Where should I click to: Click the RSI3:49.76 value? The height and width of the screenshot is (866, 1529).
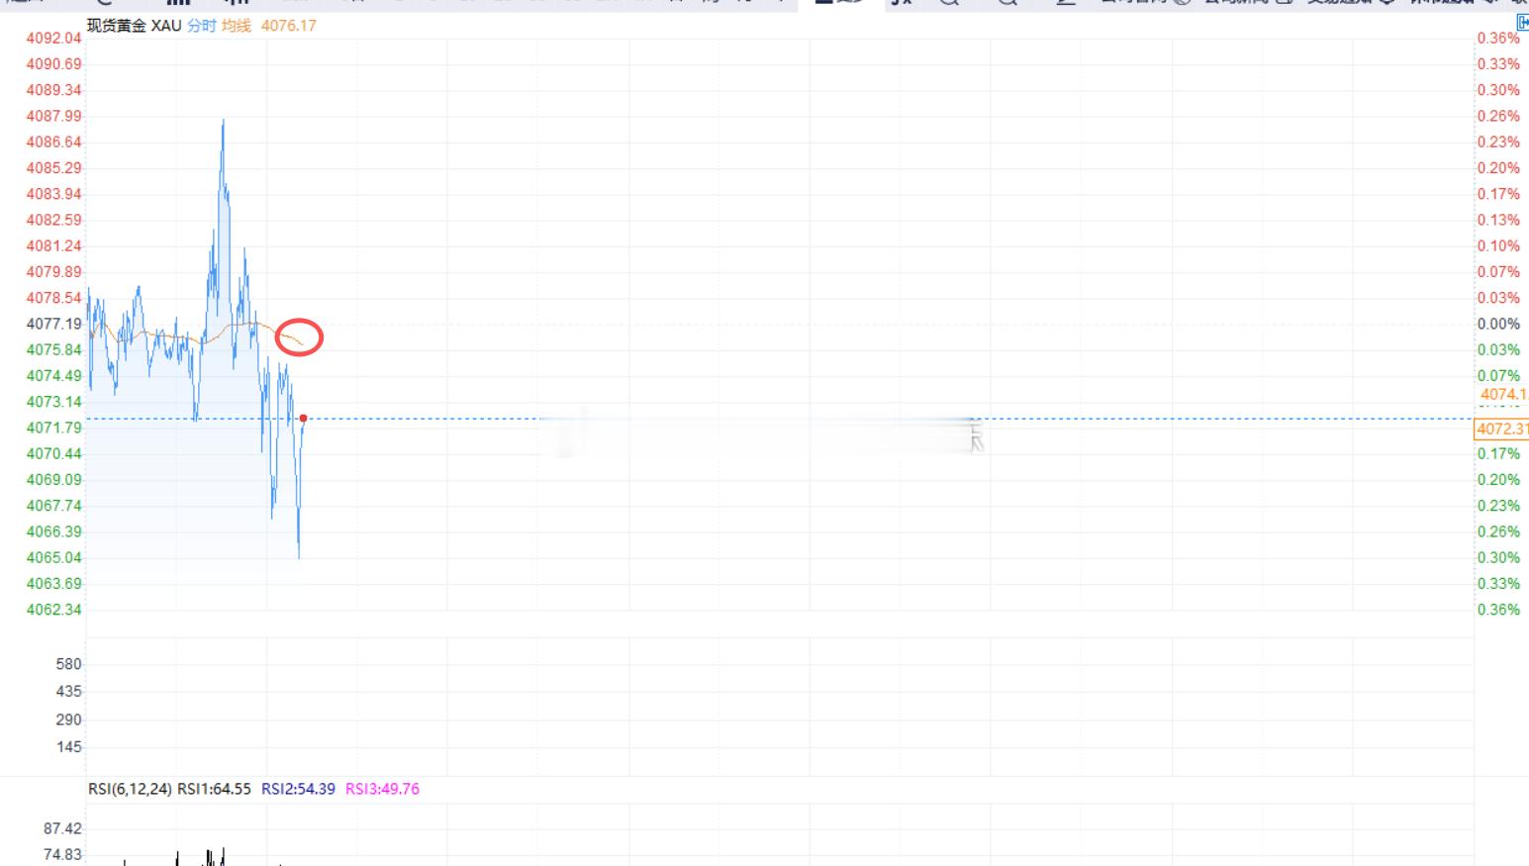382,789
